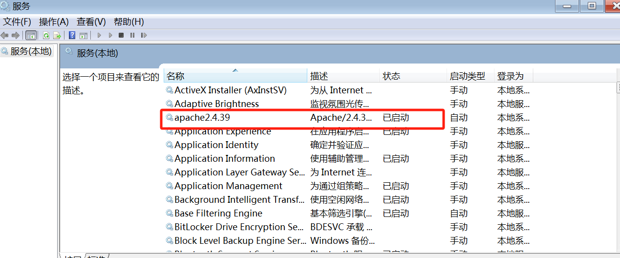Select Background Intelligent Transf... service name
Screen dimensions: 620x258
pyautogui.click(x=239, y=199)
